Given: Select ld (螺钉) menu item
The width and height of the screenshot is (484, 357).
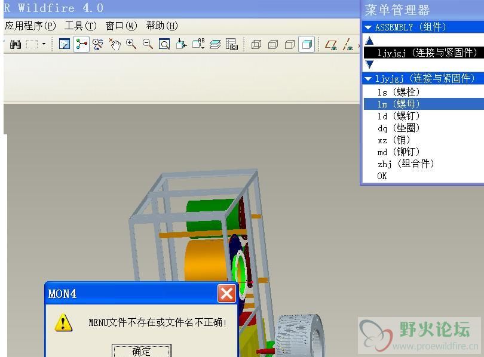Looking at the screenshot, I should [423, 116].
